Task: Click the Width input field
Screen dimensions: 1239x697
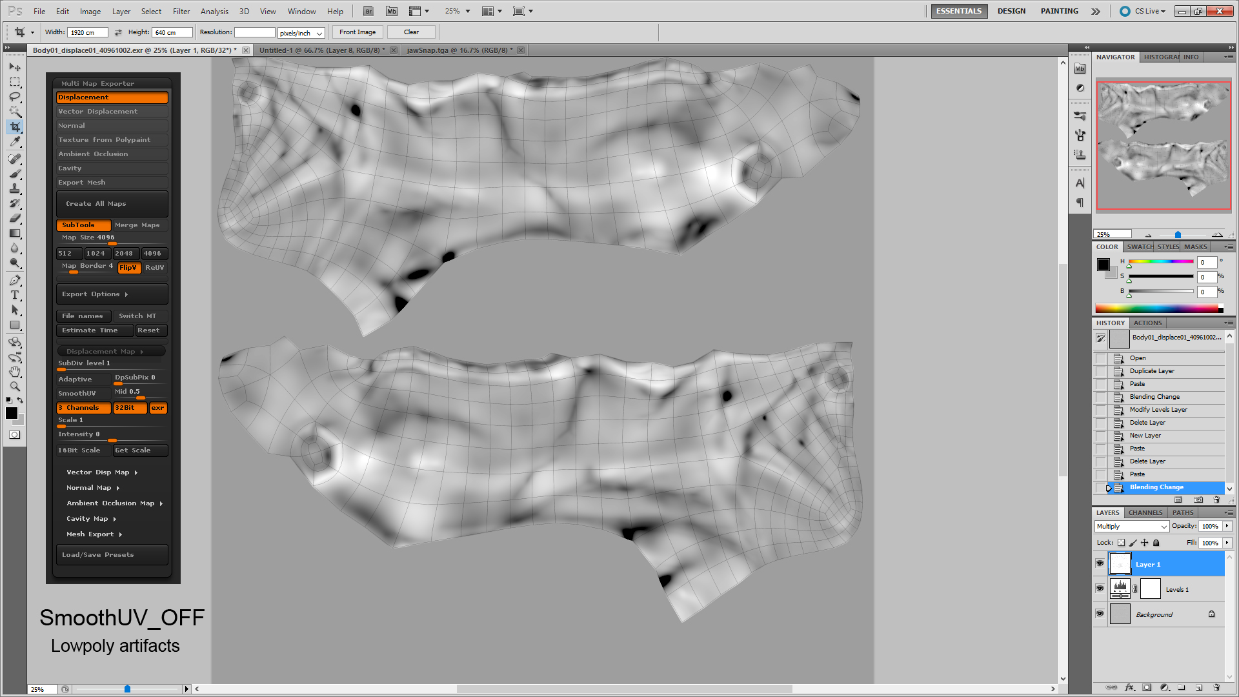Action: coord(87,32)
